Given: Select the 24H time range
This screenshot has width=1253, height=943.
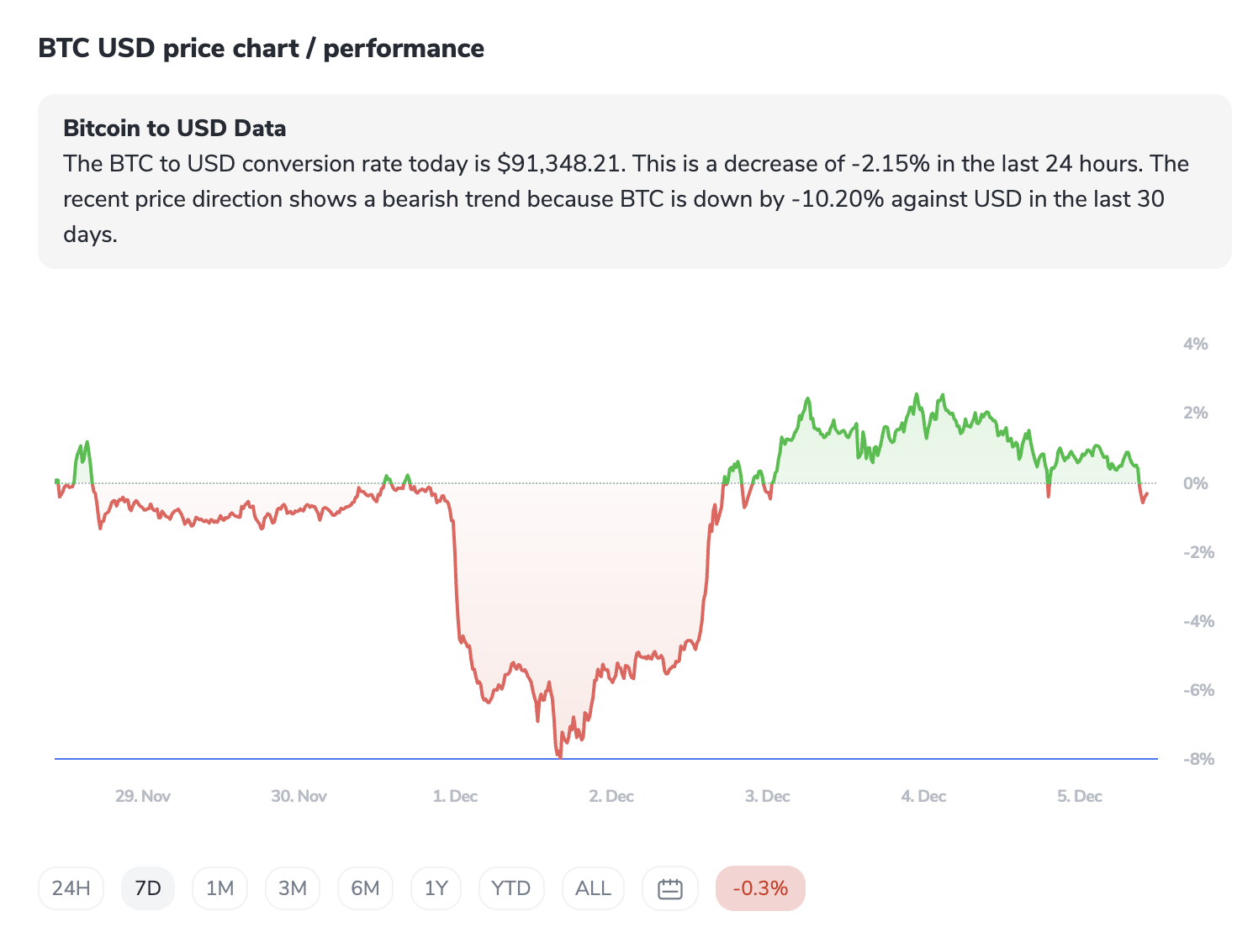Looking at the screenshot, I should [x=71, y=888].
